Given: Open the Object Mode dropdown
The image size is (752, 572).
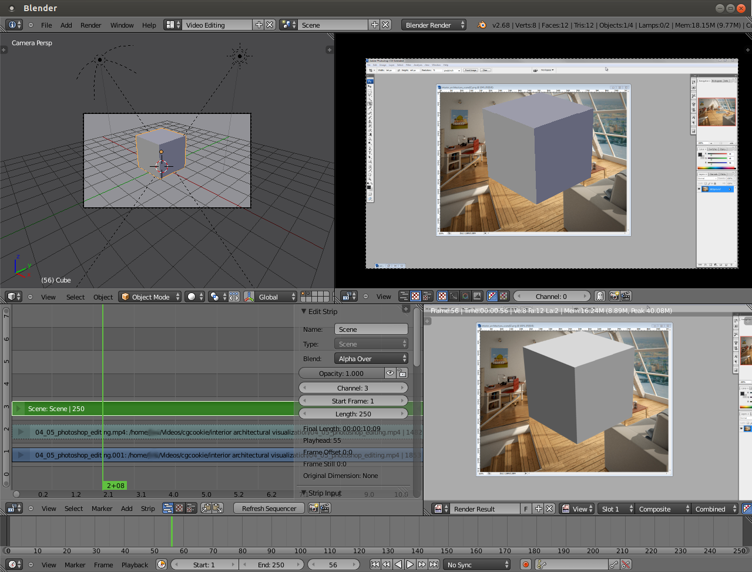Looking at the screenshot, I should [149, 297].
